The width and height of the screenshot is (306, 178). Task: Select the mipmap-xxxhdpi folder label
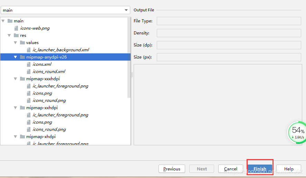point(43,79)
